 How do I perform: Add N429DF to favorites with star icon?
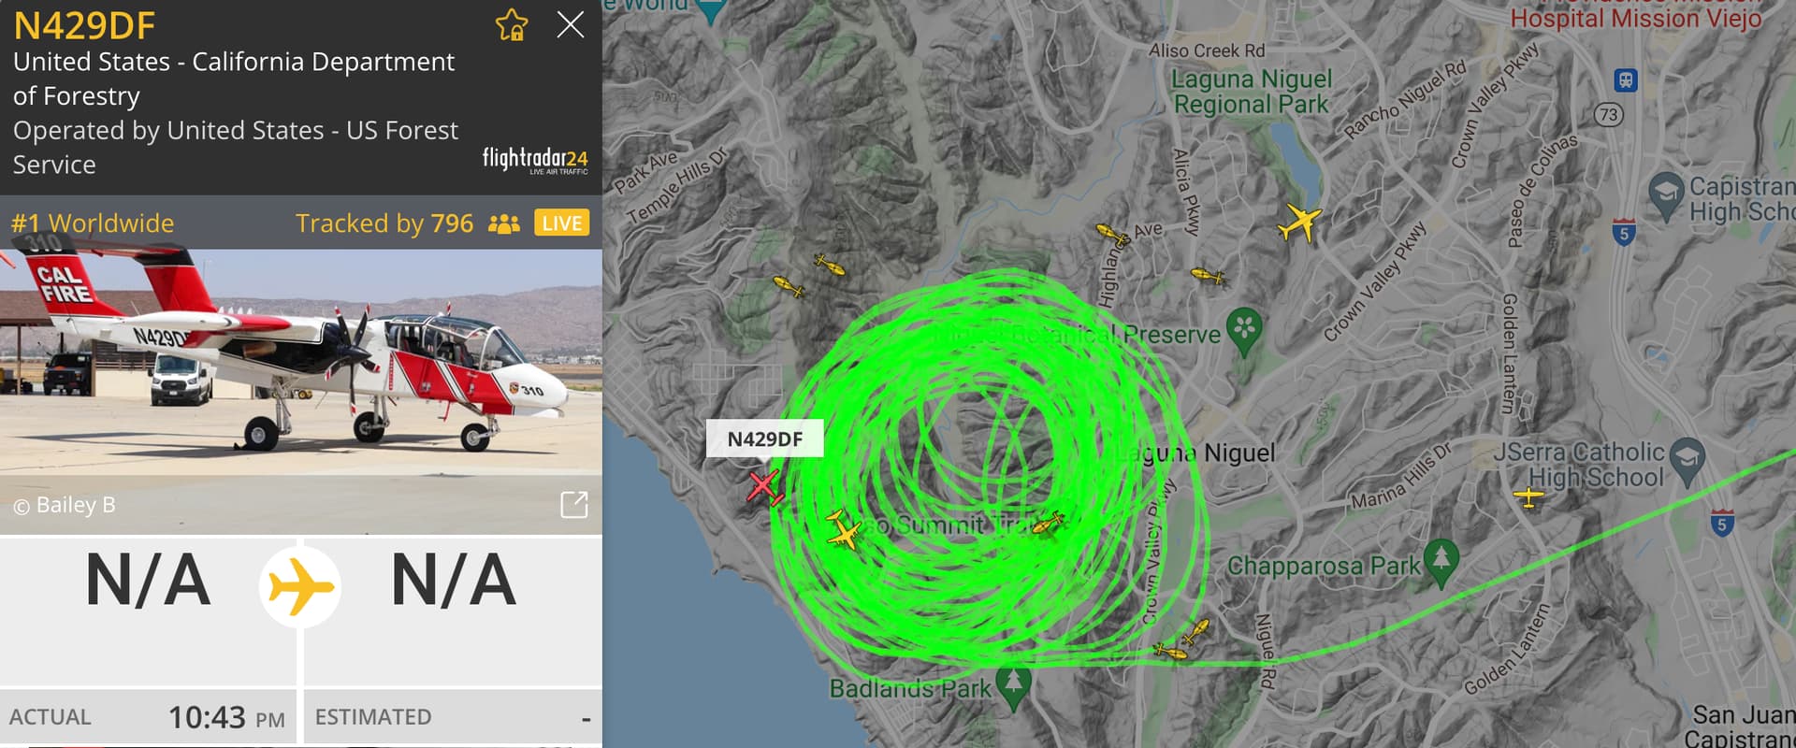click(512, 25)
